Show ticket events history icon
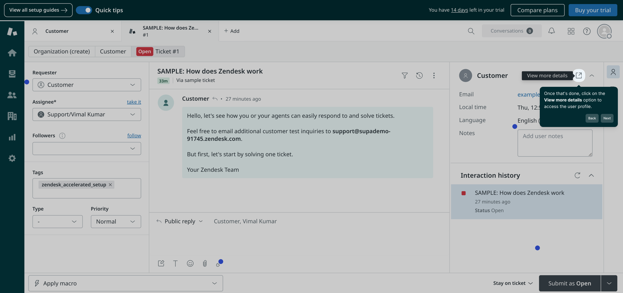The image size is (623, 293). point(419,75)
